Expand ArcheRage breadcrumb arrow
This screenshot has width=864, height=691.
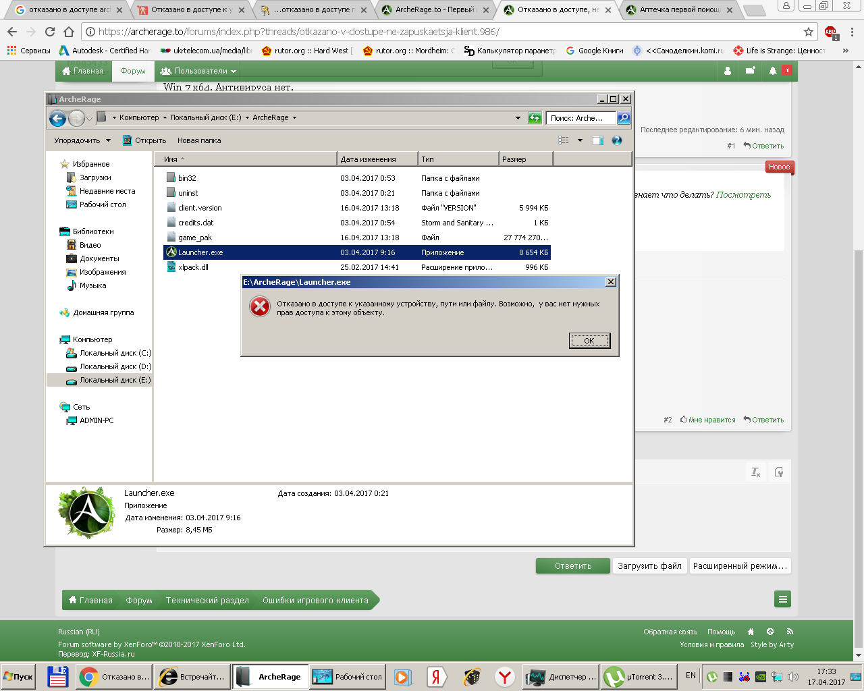point(294,118)
